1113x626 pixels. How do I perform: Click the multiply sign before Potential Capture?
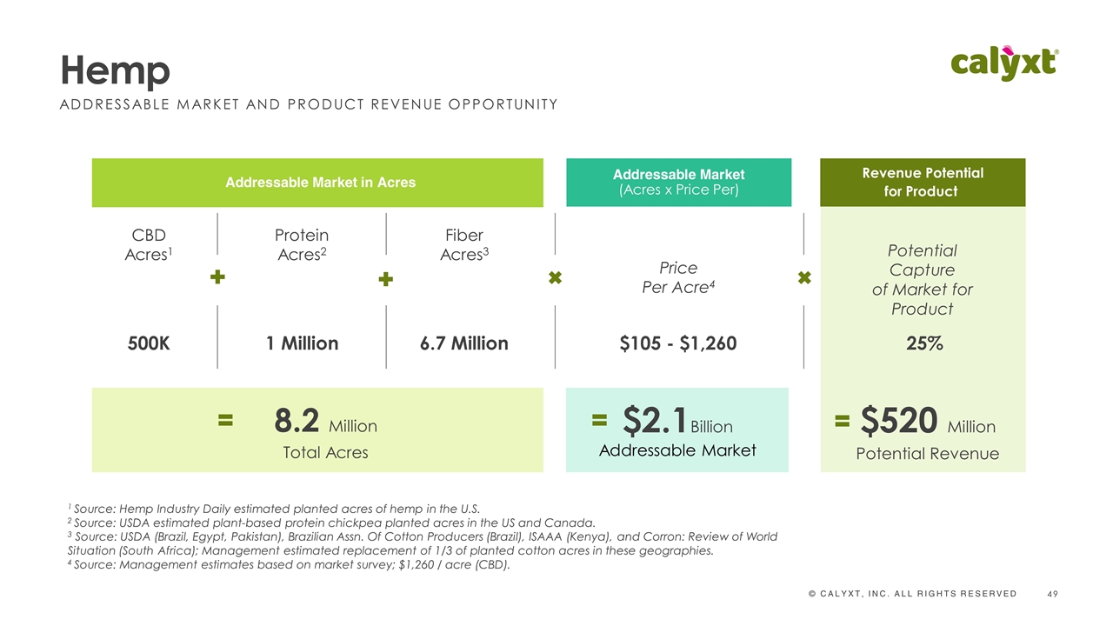click(804, 278)
